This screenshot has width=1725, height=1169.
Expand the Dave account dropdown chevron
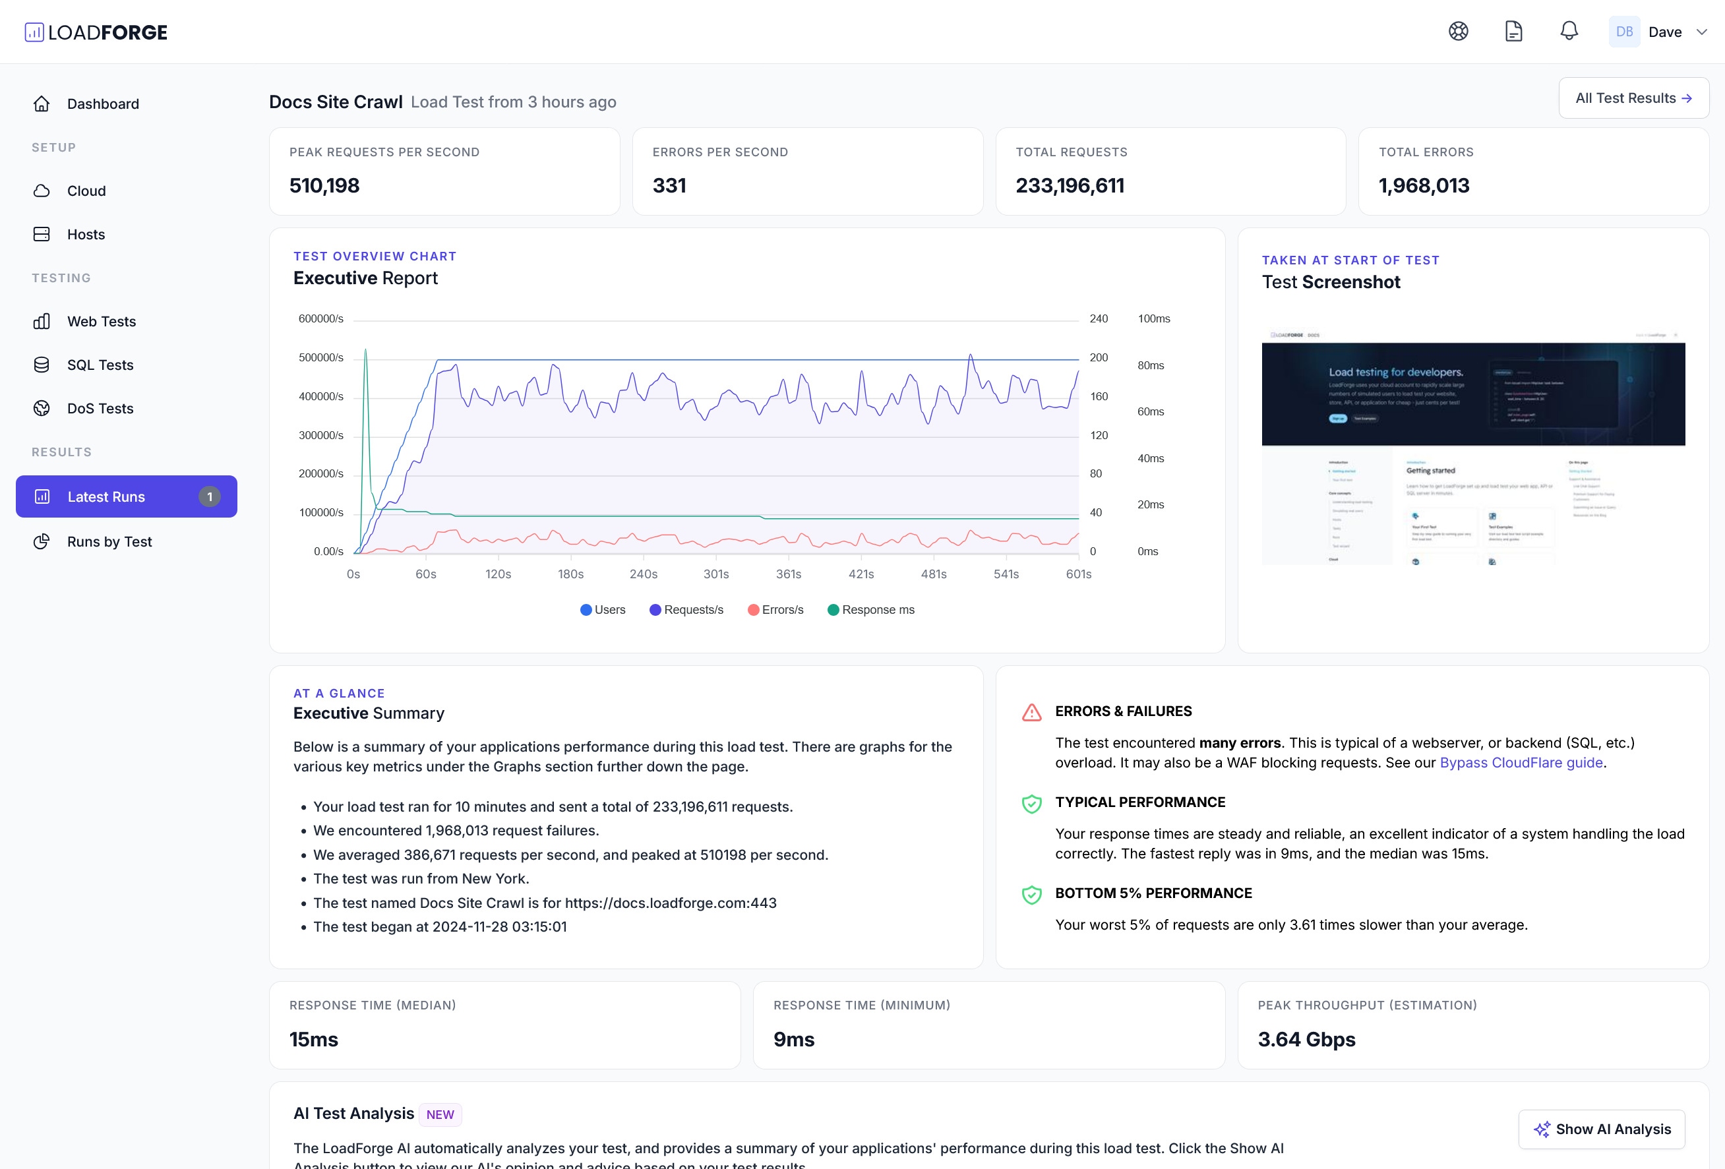coord(1702,32)
